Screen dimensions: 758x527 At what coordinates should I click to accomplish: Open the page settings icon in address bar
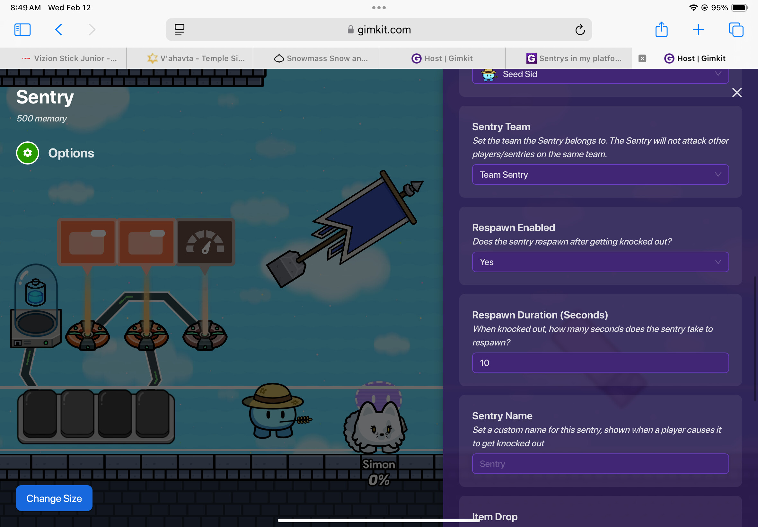(179, 29)
